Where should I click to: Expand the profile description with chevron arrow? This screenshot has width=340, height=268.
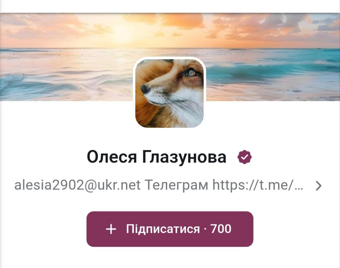click(319, 186)
